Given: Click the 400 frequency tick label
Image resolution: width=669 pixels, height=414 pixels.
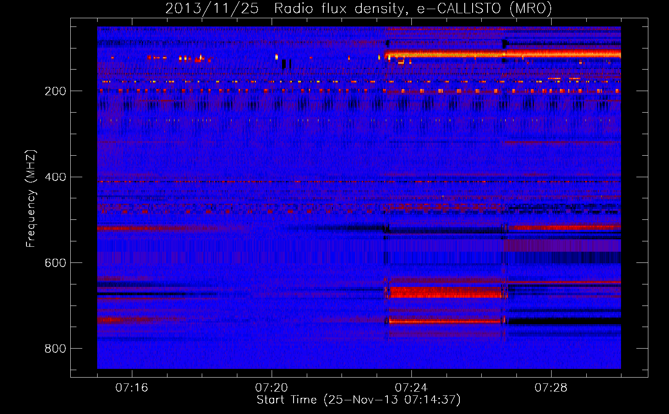Looking at the screenshot, I should coord(55,177).
